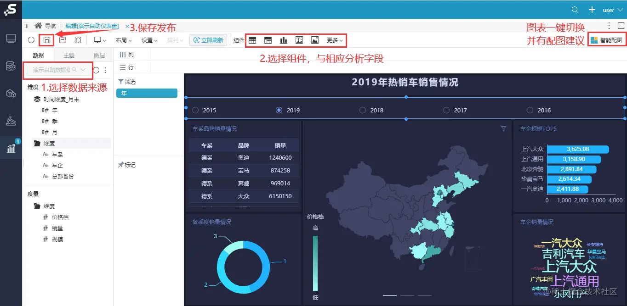This screenshot has height=306, width=627.
Task: Insert a text component from the toolbar
Action: click(299, 40)
